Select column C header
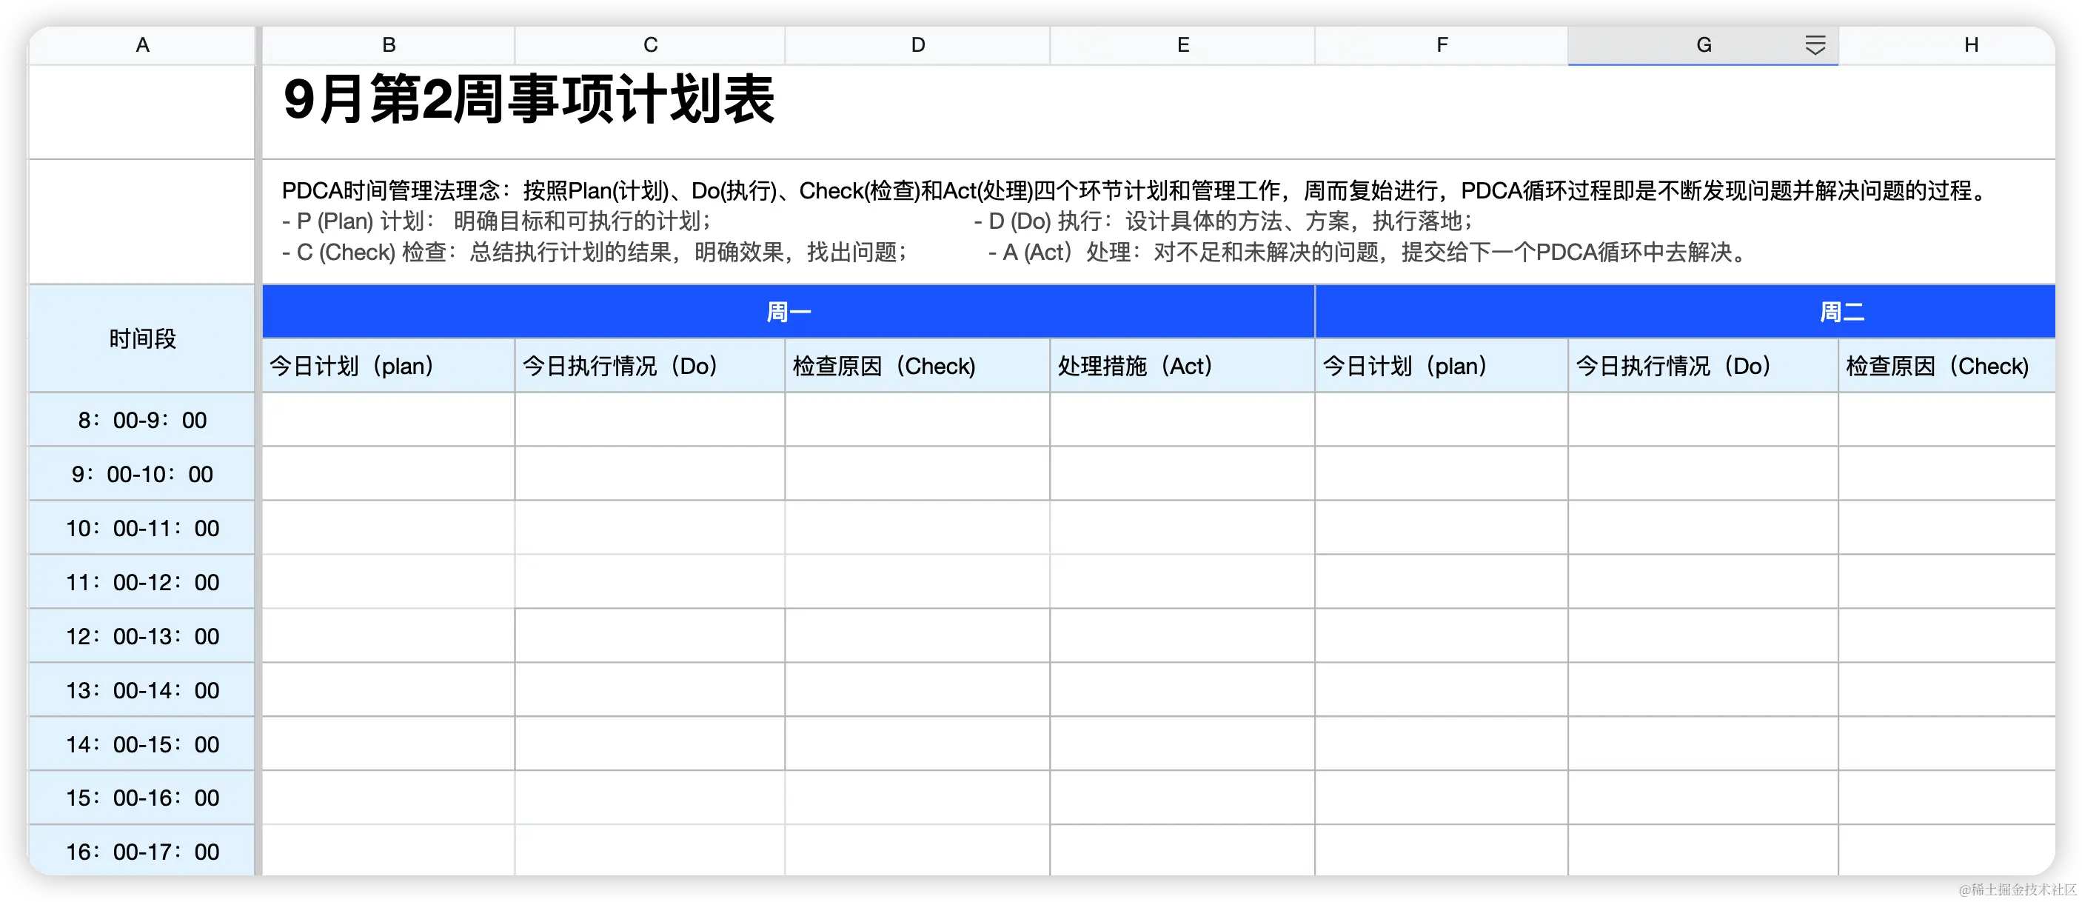2082x902 pixels. tap(650, 45)
